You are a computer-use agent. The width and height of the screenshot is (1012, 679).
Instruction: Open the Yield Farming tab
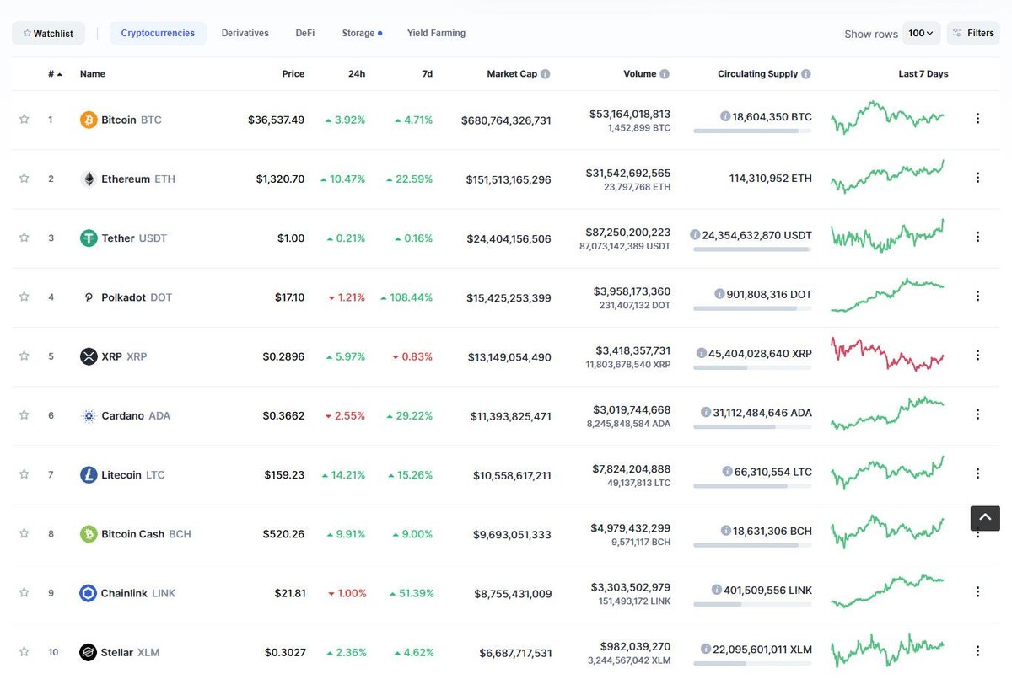(x=436, y=33)
